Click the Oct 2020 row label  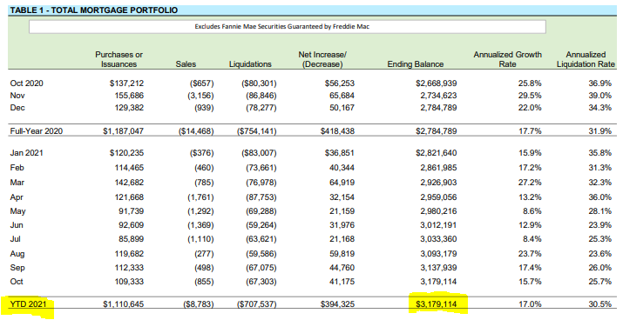27,83
